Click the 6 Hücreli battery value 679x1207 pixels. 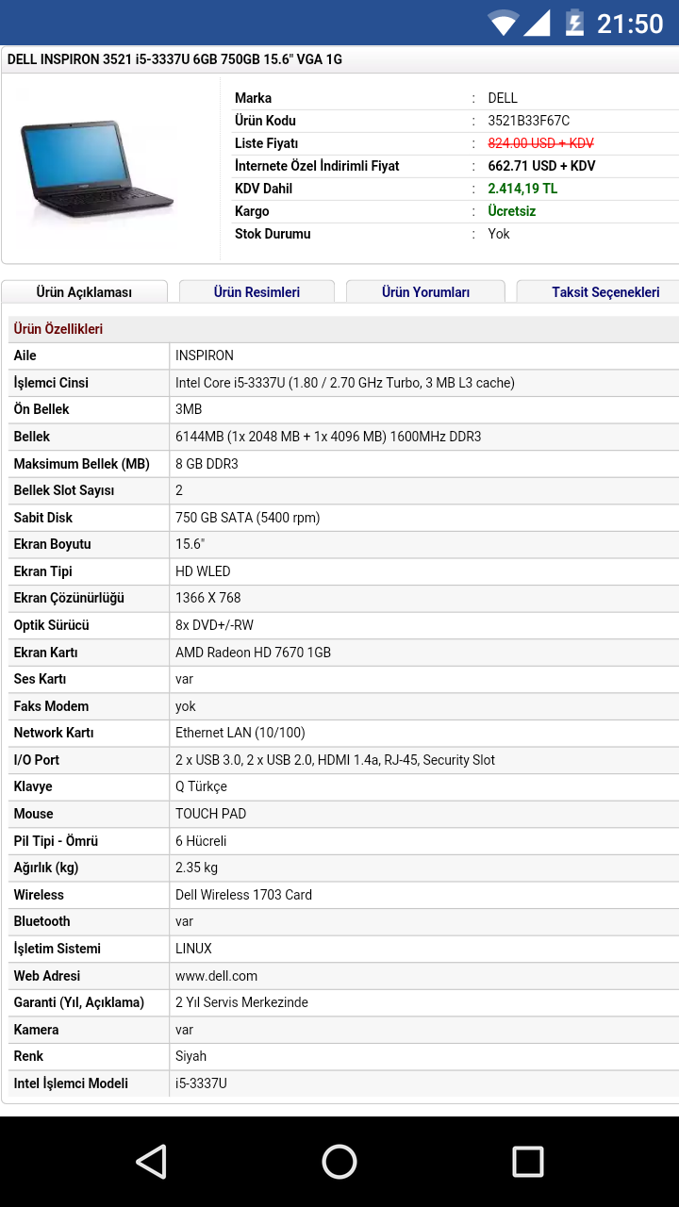point(201,841)
